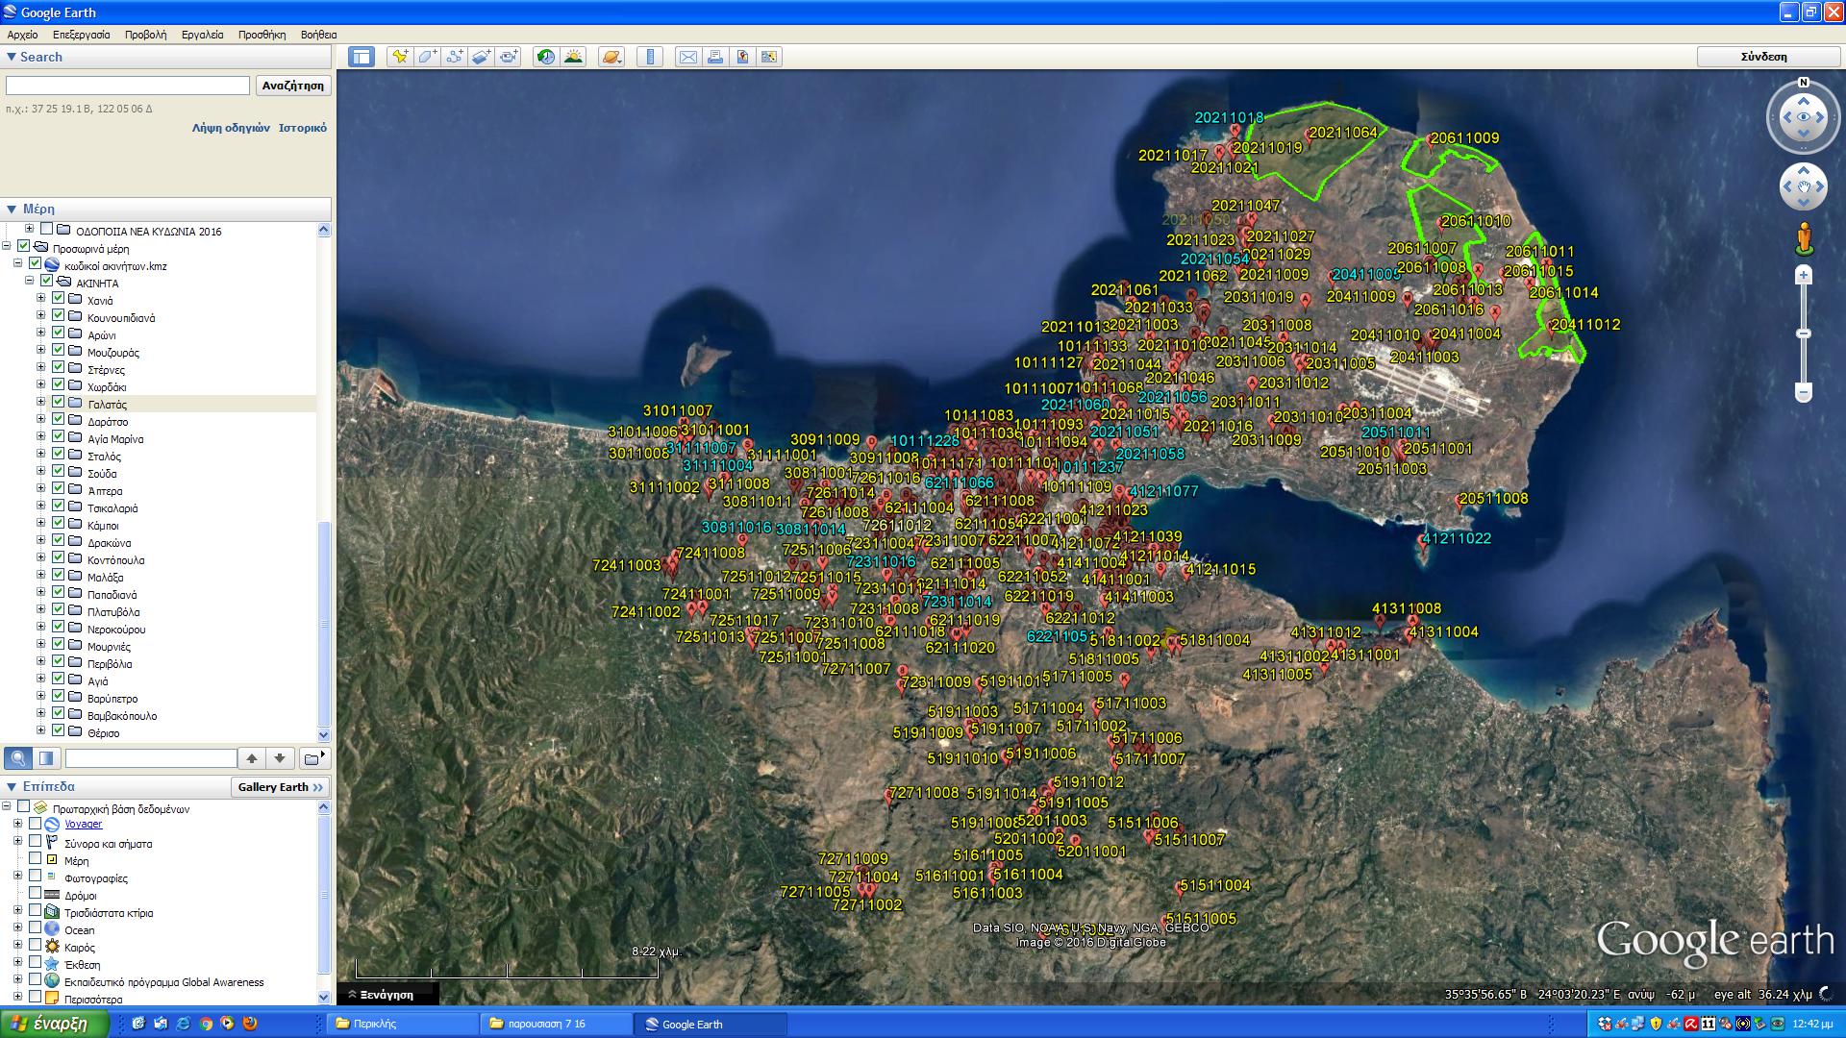The width and height of the screenshot is (1846, 1038).
Task: Open the Βοήθεια menu
Action: point(319,35)
